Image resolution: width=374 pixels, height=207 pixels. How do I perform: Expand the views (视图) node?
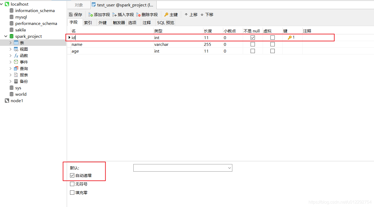[10, 49]
